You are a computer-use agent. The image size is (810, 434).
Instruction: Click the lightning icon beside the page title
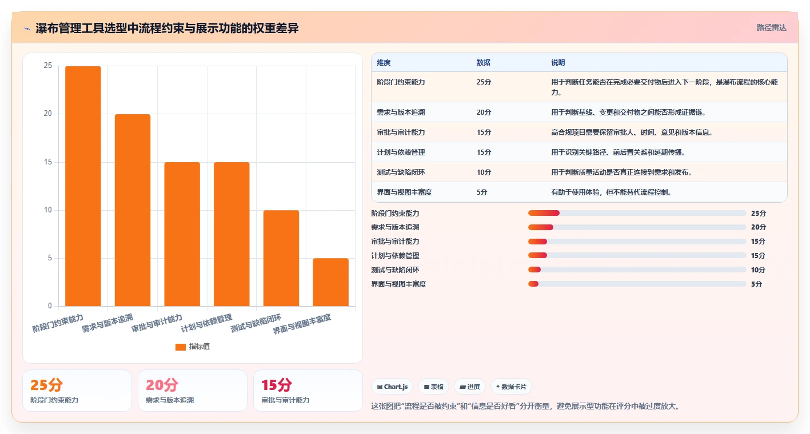coord(27,29)
